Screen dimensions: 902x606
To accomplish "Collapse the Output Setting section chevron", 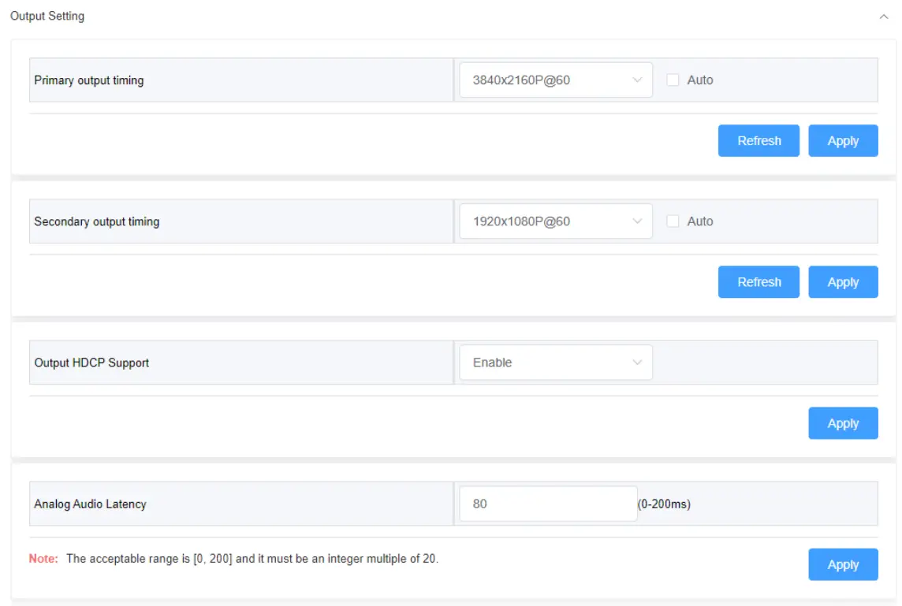I will click(x=883, y=17).
